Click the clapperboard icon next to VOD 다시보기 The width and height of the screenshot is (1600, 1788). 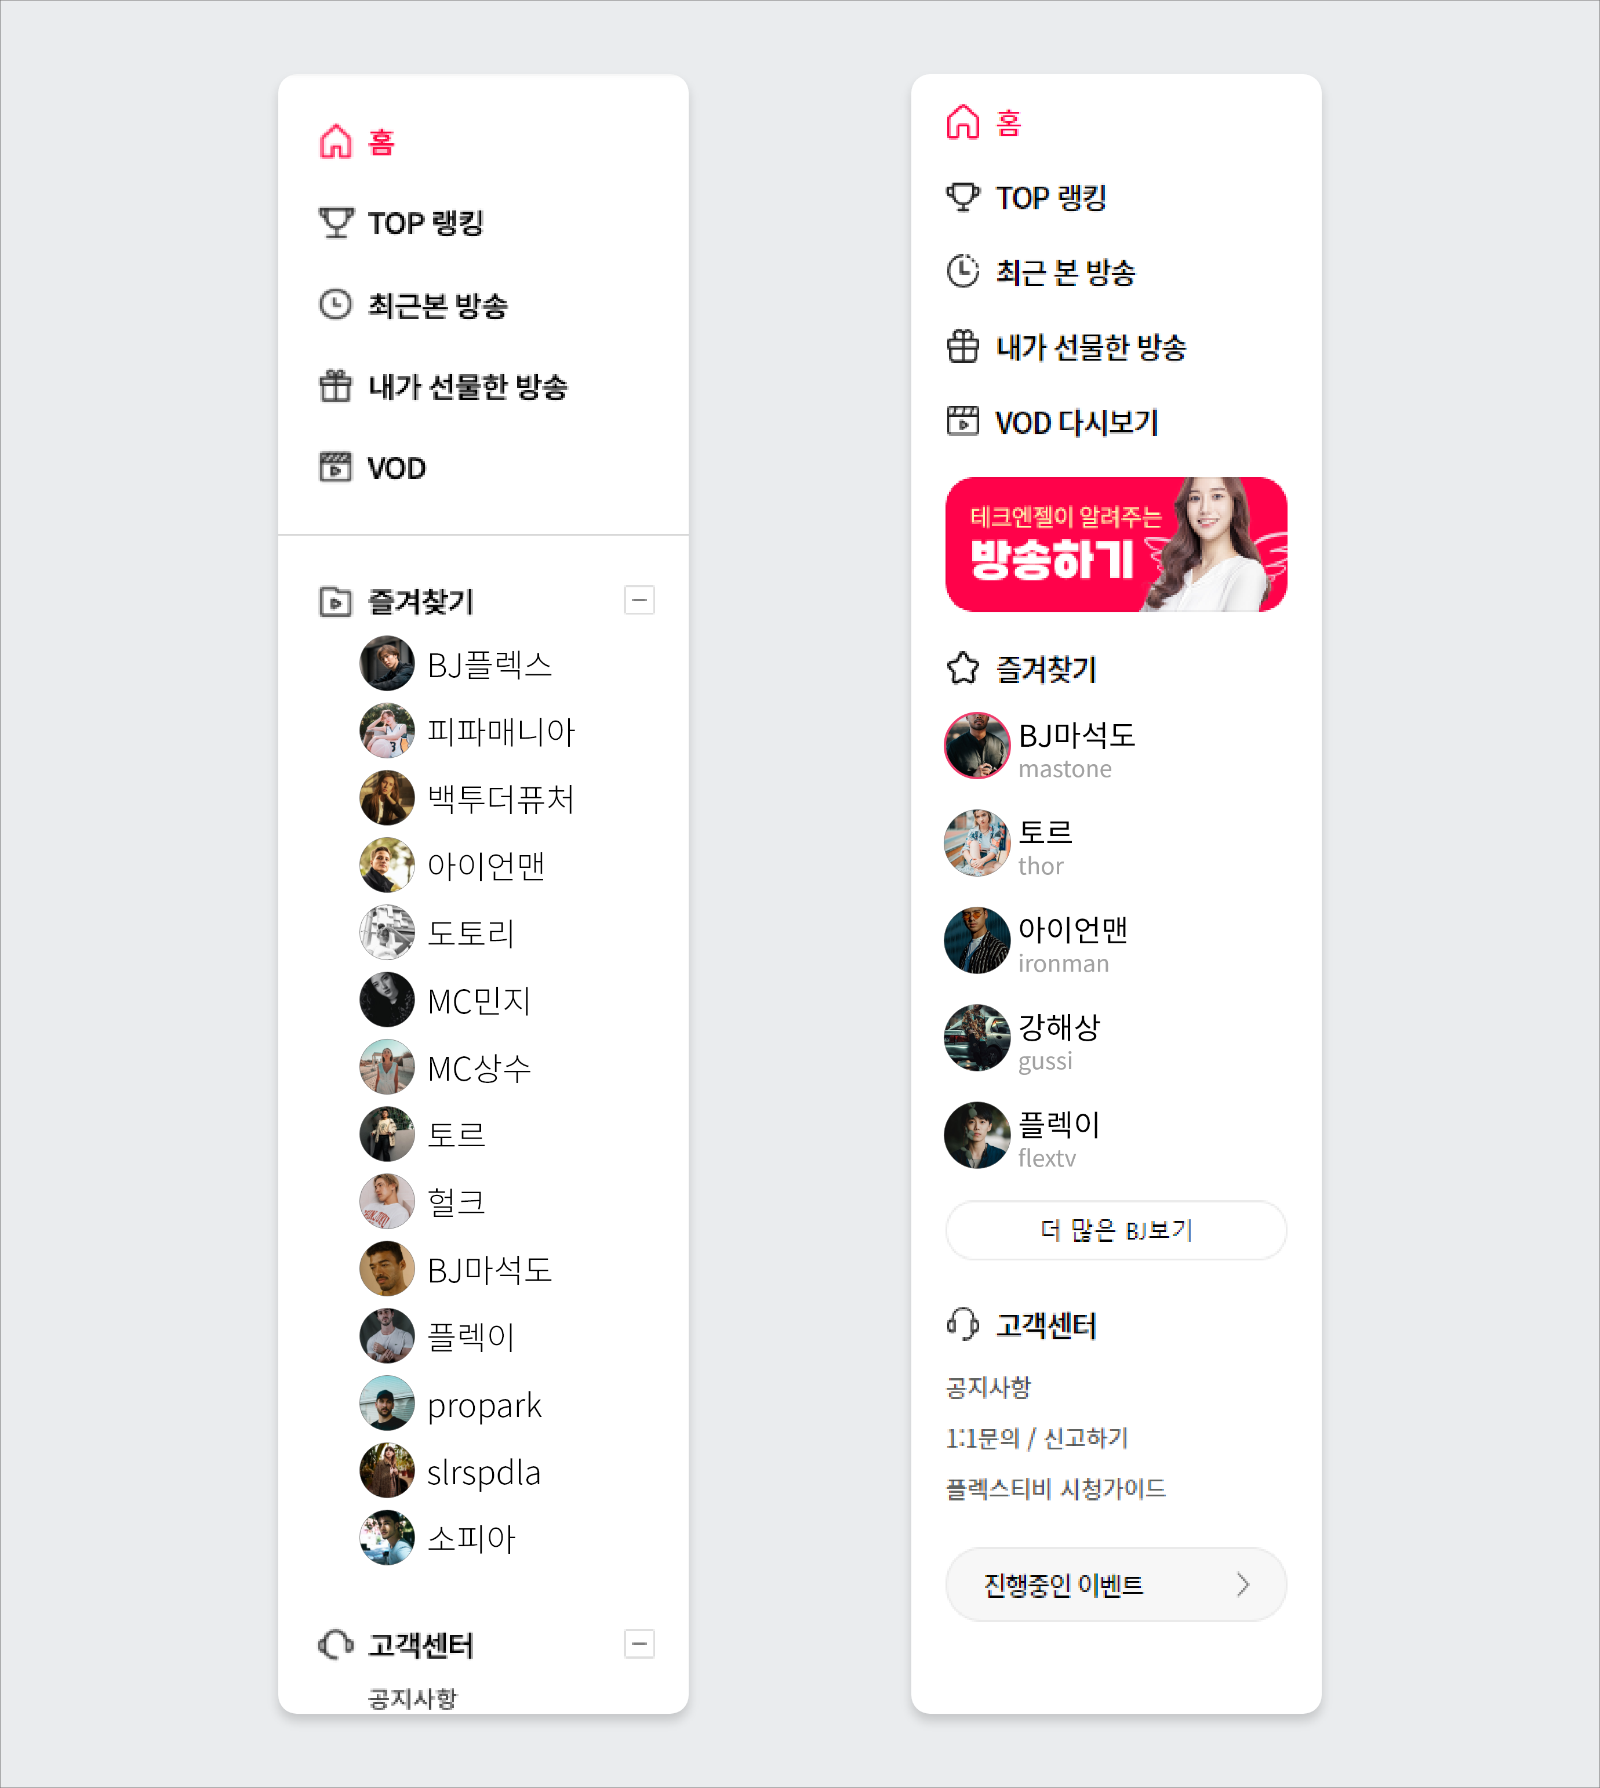click(963, 421)
